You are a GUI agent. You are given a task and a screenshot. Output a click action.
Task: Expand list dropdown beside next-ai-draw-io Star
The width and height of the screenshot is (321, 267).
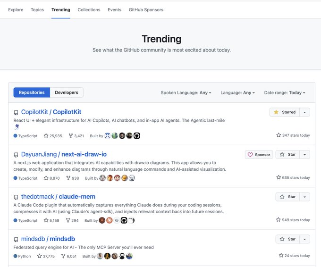pyautogui.click(x=304, y=154)
